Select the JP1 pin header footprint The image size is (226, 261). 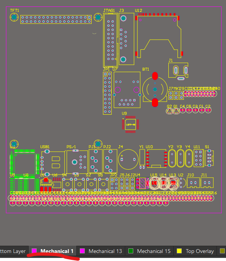tap(107, 93)
